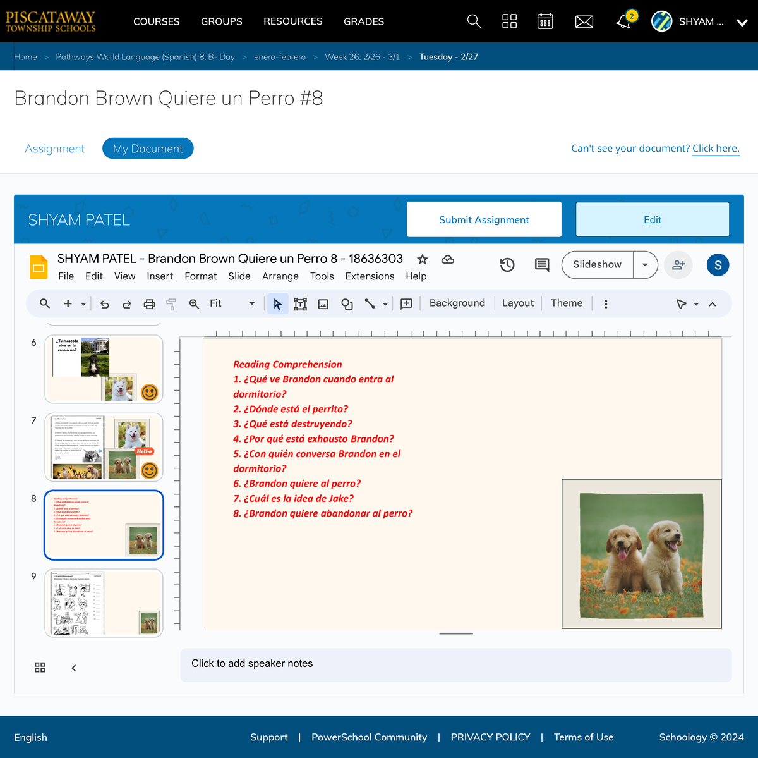This screenshot has height=758, width=758.
Task: Choose the Shape tool
Action: coord(346,303)
